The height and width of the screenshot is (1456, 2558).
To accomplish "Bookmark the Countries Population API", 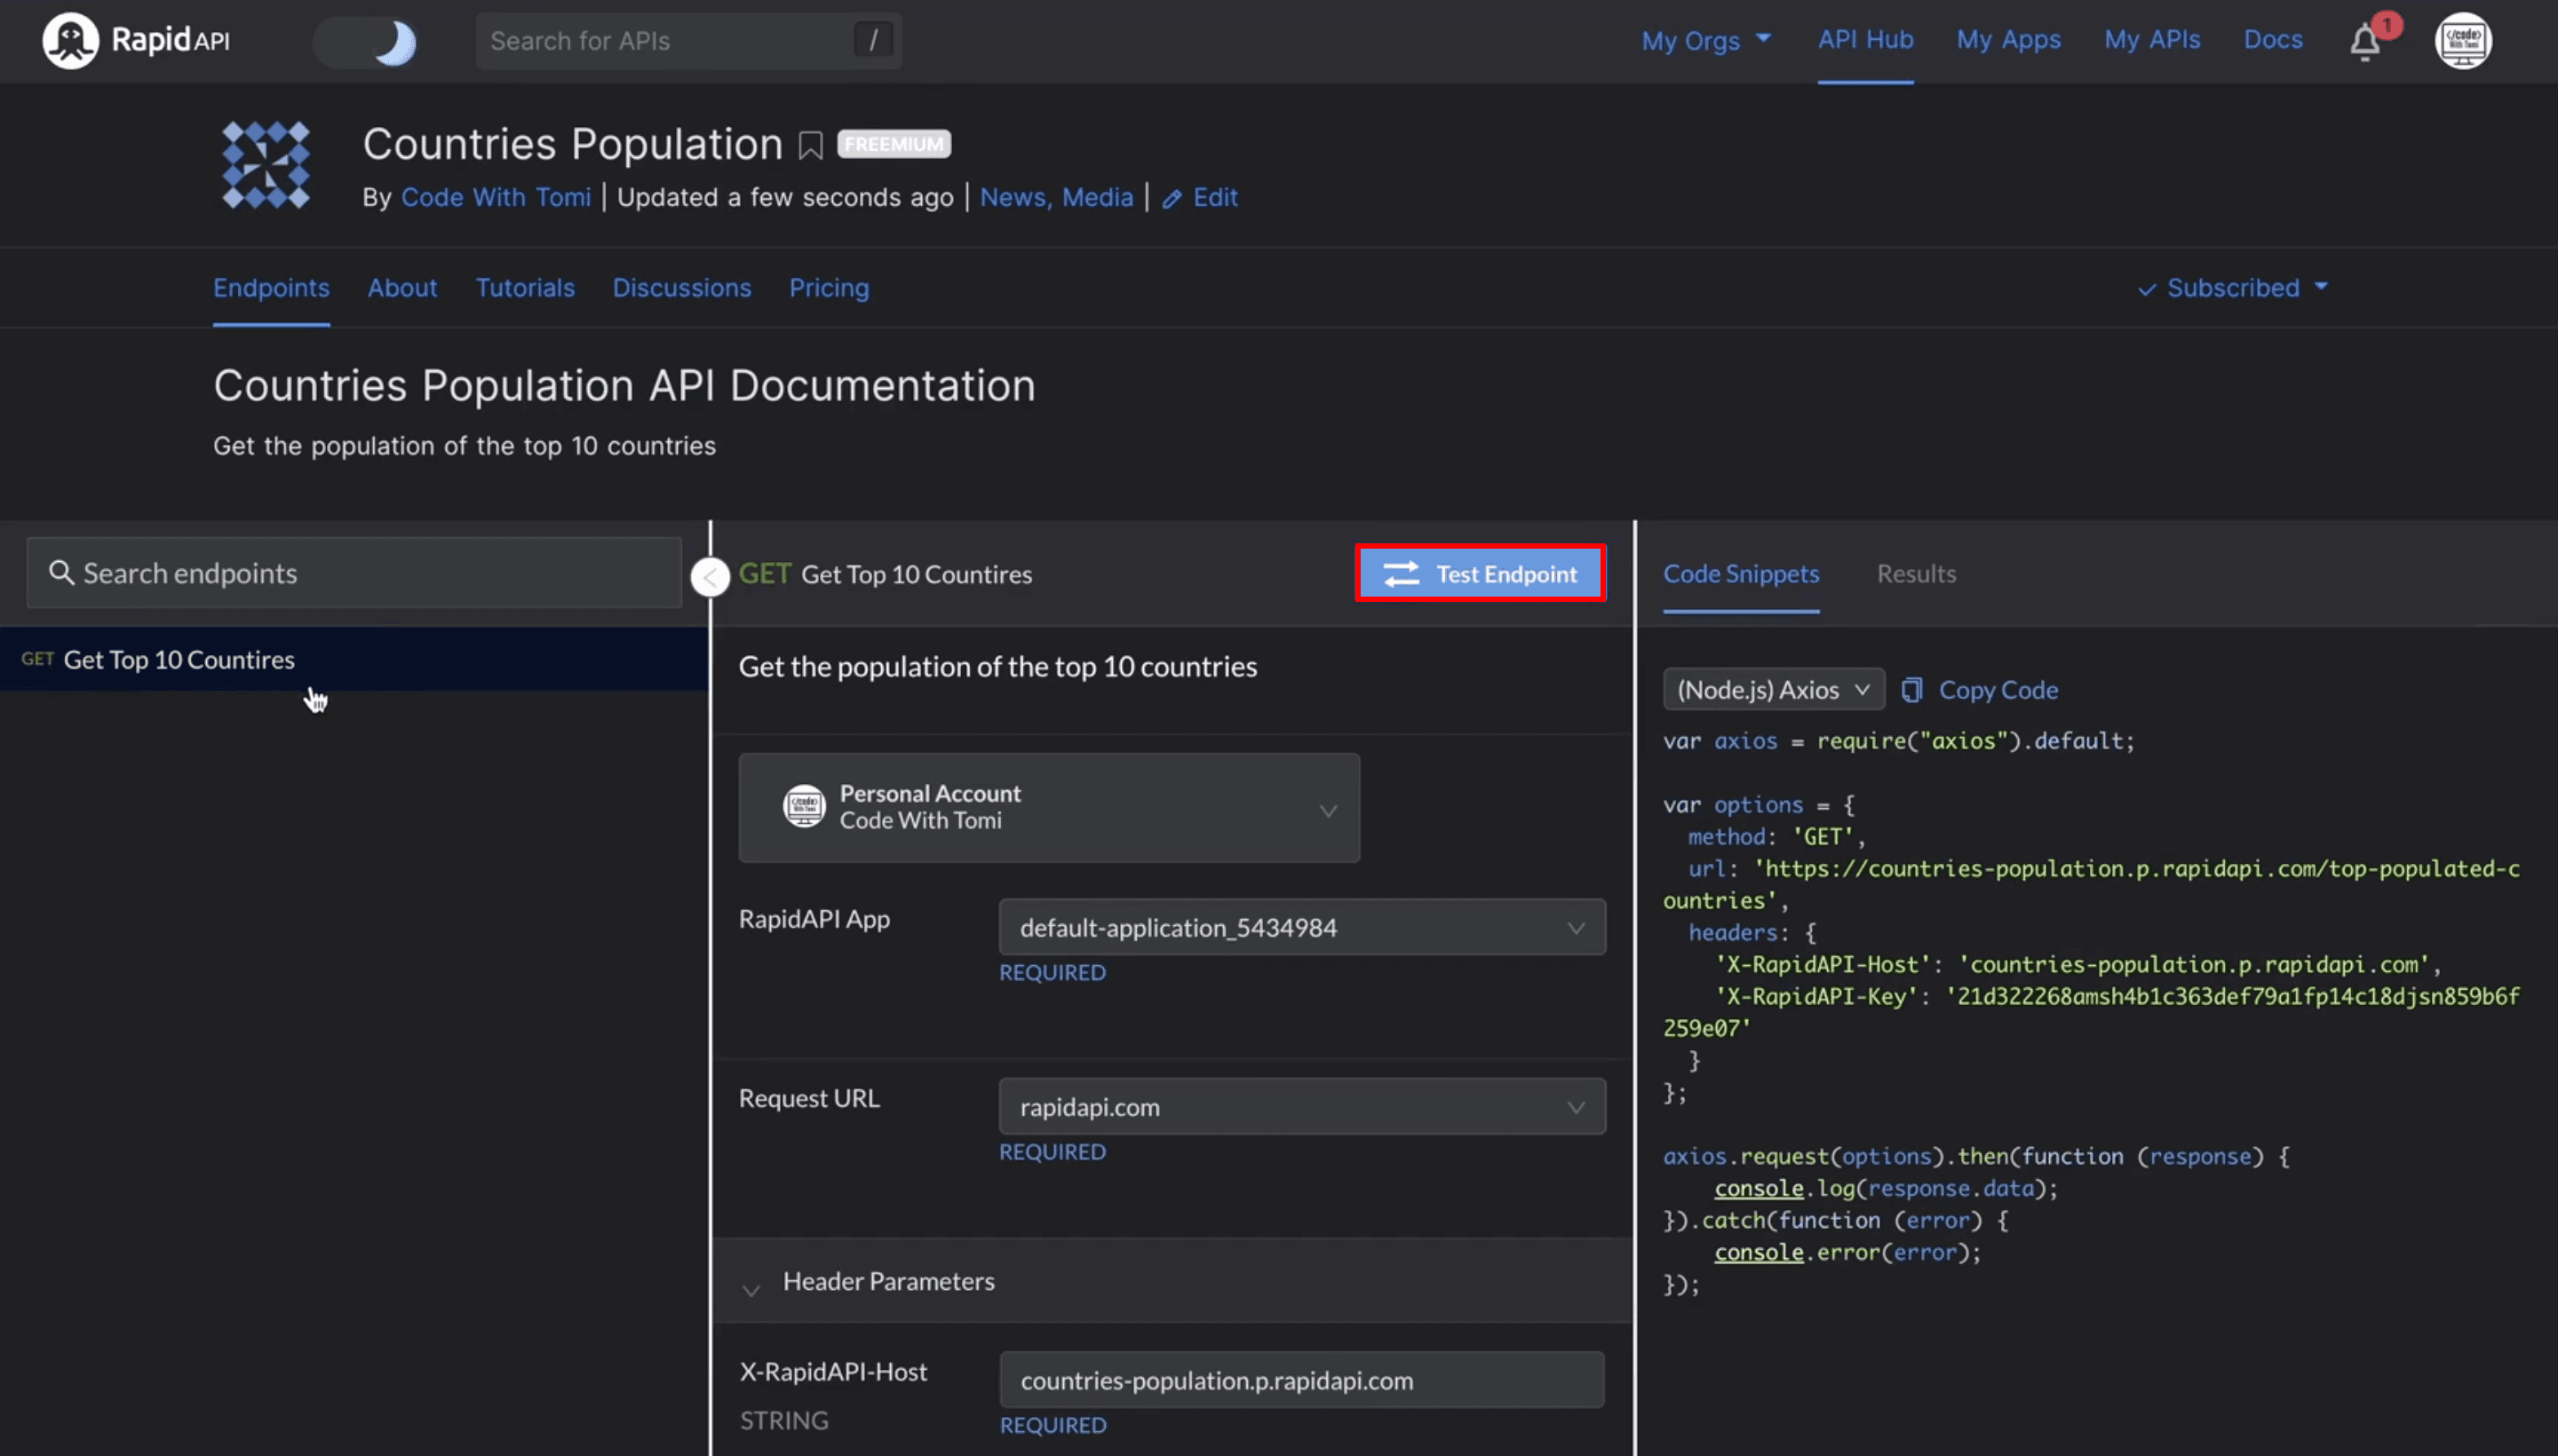I will pyautogui.click(x=810, y=146).
